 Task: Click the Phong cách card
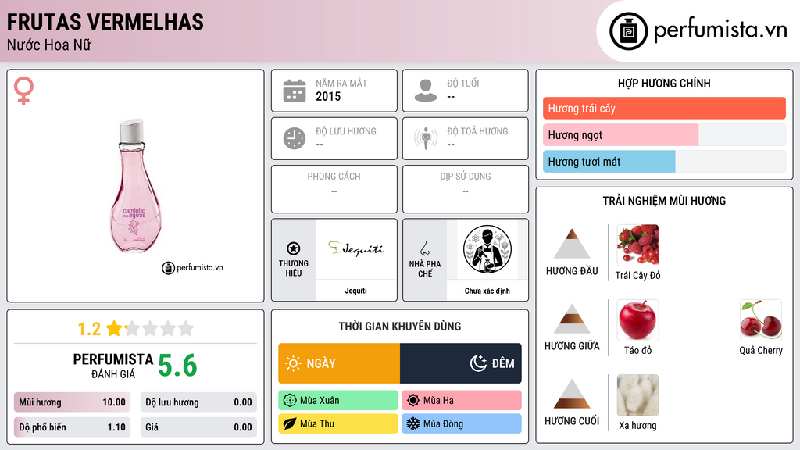pyautogui.click(x=334, y=189)
